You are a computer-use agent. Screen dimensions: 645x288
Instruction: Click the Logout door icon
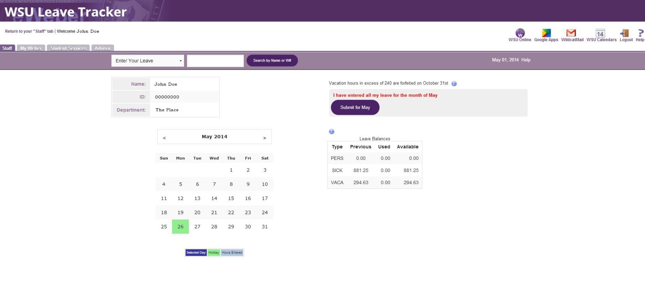(x=624, y=33)
